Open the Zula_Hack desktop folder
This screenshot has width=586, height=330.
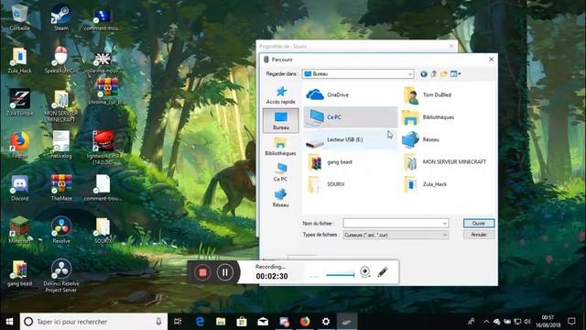(x=19, y=60)
